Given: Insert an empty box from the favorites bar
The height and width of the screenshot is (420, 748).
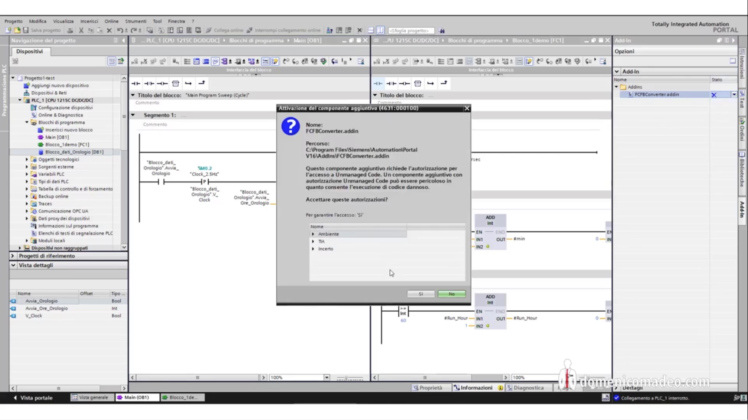Looking at the screenshot, I should pyautogui.click(x=176, y=83).
